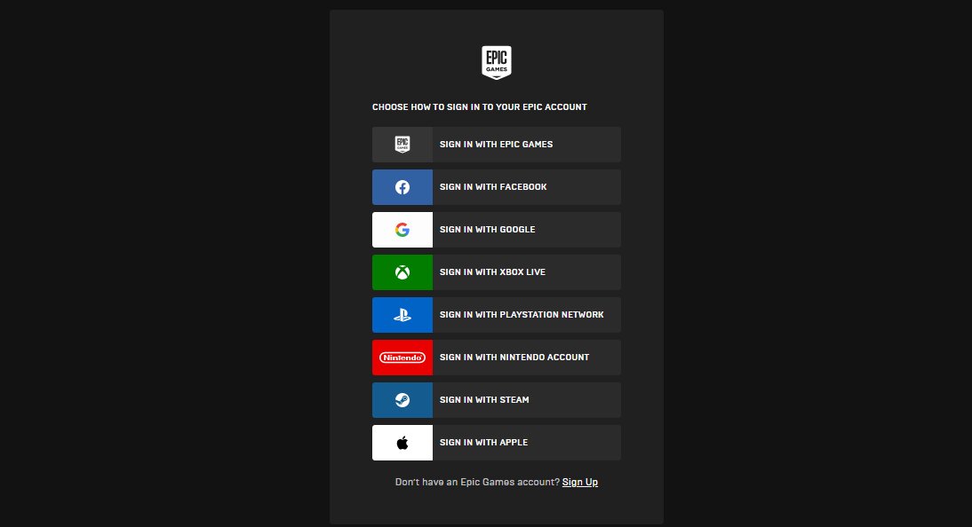This screenshot has height=527, width=972.
Task: Select the Epic Games icon on its sign-in button
Action: (402, 144)
